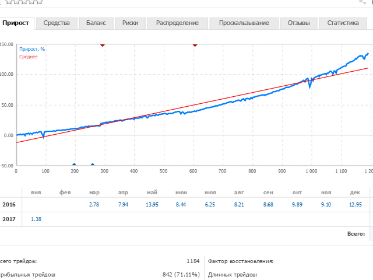Click the August 2016 value 8.21
This screenshot has width=373, height=280.
click(239, 205)
